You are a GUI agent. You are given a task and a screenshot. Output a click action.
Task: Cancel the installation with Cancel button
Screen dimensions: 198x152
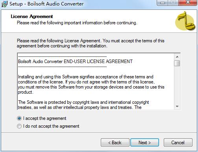(178, 143)
